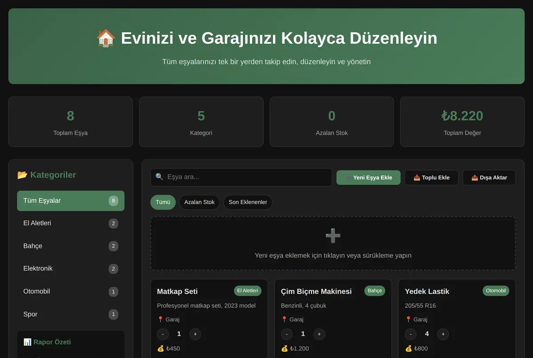The image size is (533, 358).
Task: Increase the Matkap Seti quantity with plus
Action: pos(195,334)
